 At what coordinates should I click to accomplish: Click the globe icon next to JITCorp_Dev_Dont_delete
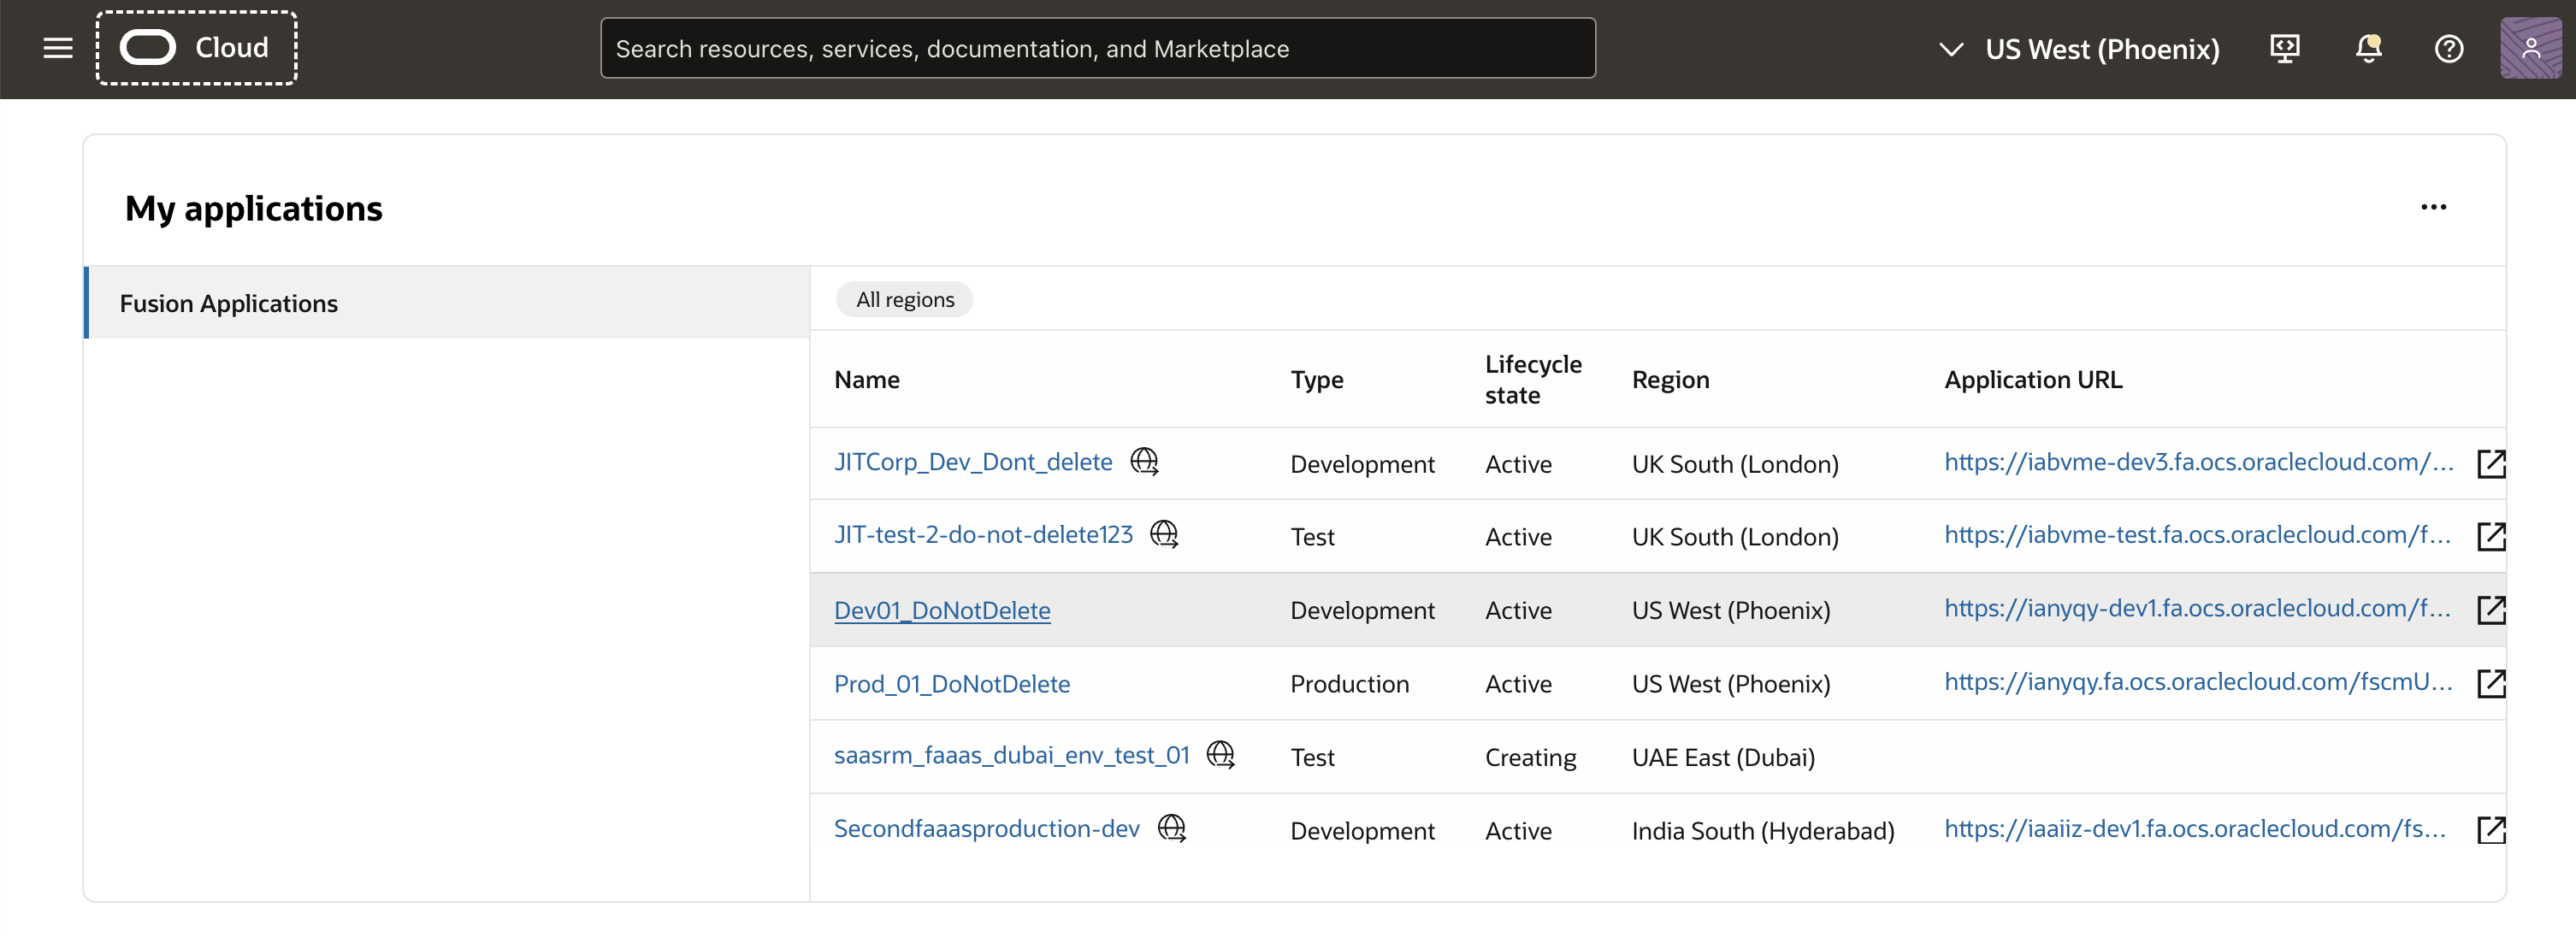1144,461
